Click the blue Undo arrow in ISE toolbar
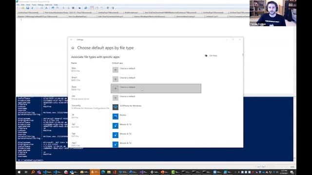312x175 pixels. click(53, 8)
